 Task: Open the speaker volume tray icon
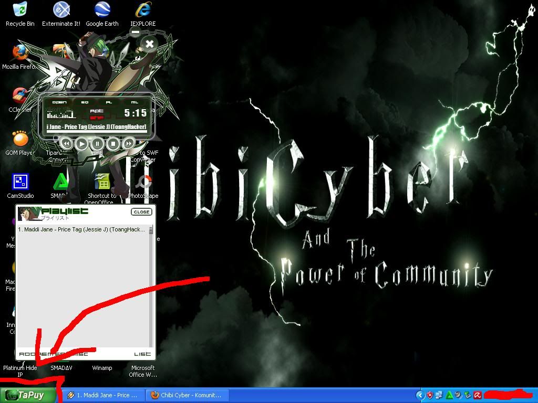(x=458, y=395)
